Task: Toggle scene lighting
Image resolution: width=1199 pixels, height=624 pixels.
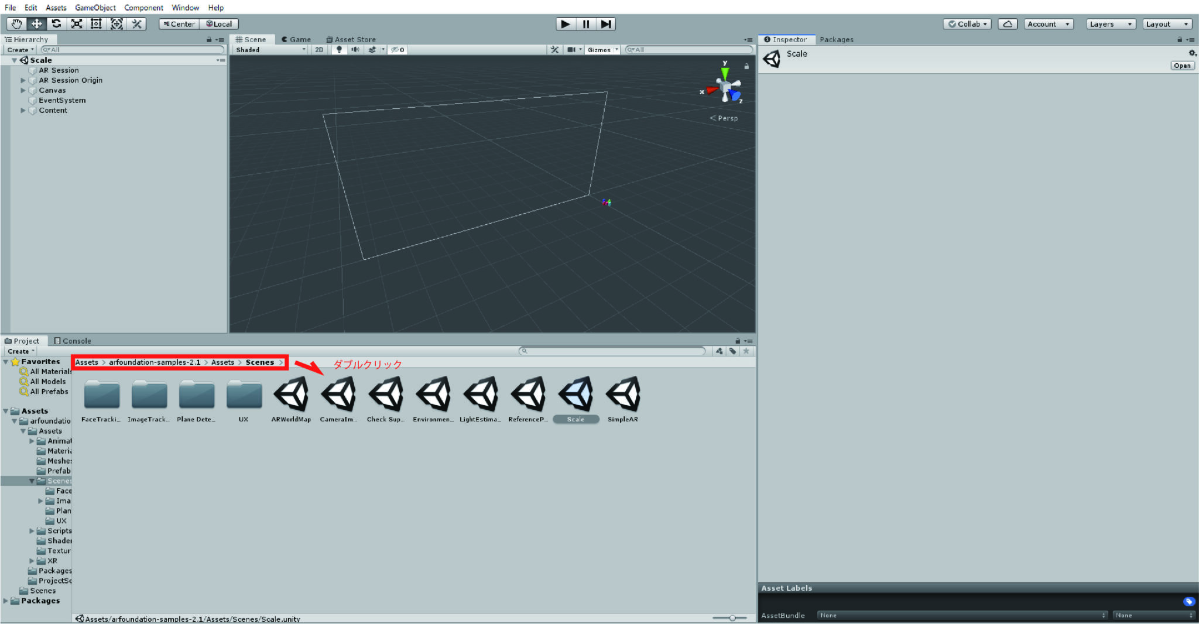Action: click(x=339, y=50)
